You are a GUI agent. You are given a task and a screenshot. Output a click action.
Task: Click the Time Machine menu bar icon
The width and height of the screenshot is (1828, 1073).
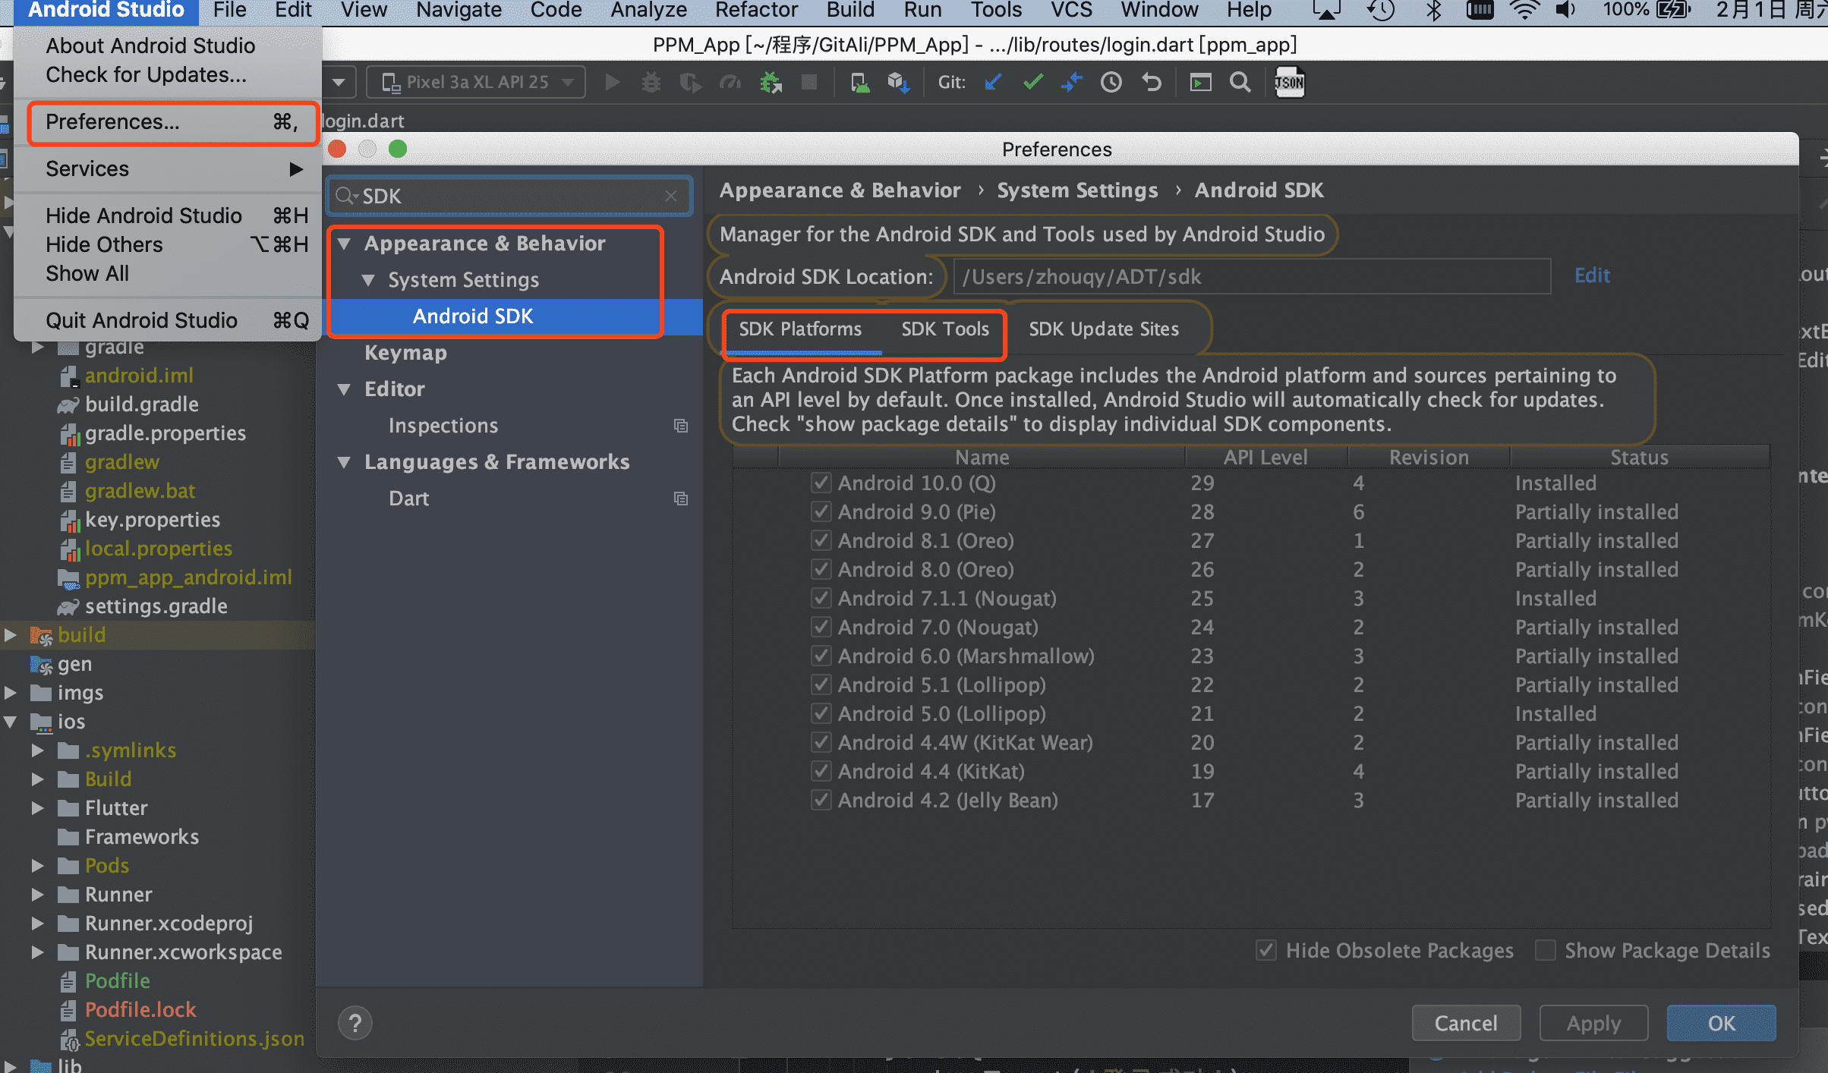1380,11
